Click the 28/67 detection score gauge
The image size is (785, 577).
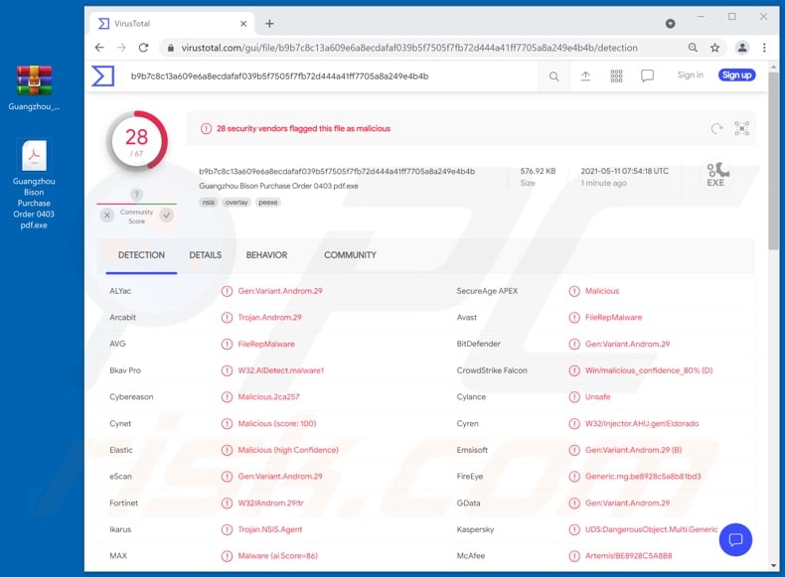[x=137, y=142]
